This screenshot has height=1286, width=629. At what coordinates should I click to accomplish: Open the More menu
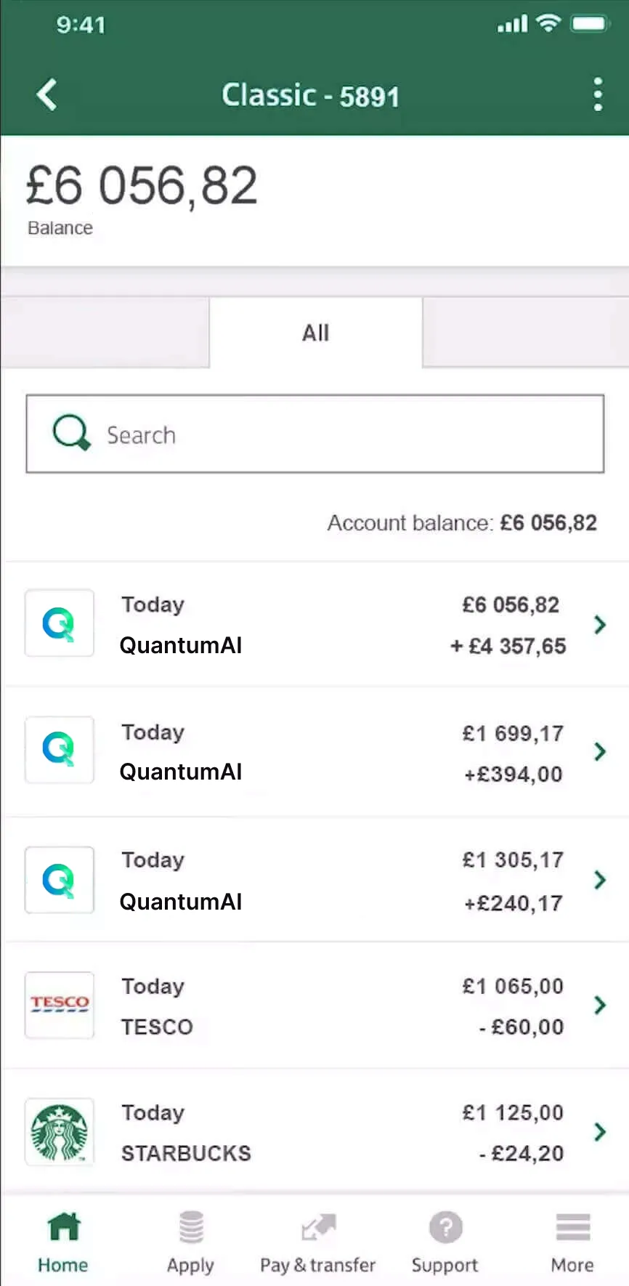572,1242
